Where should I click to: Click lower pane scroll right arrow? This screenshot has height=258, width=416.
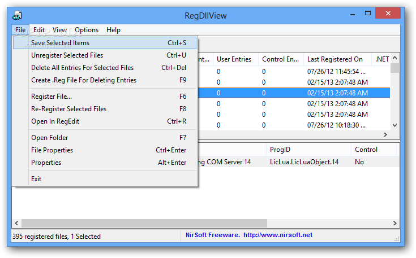395,224
